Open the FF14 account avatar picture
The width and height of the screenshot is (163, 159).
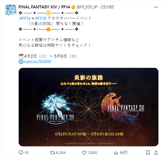(11, 10)
